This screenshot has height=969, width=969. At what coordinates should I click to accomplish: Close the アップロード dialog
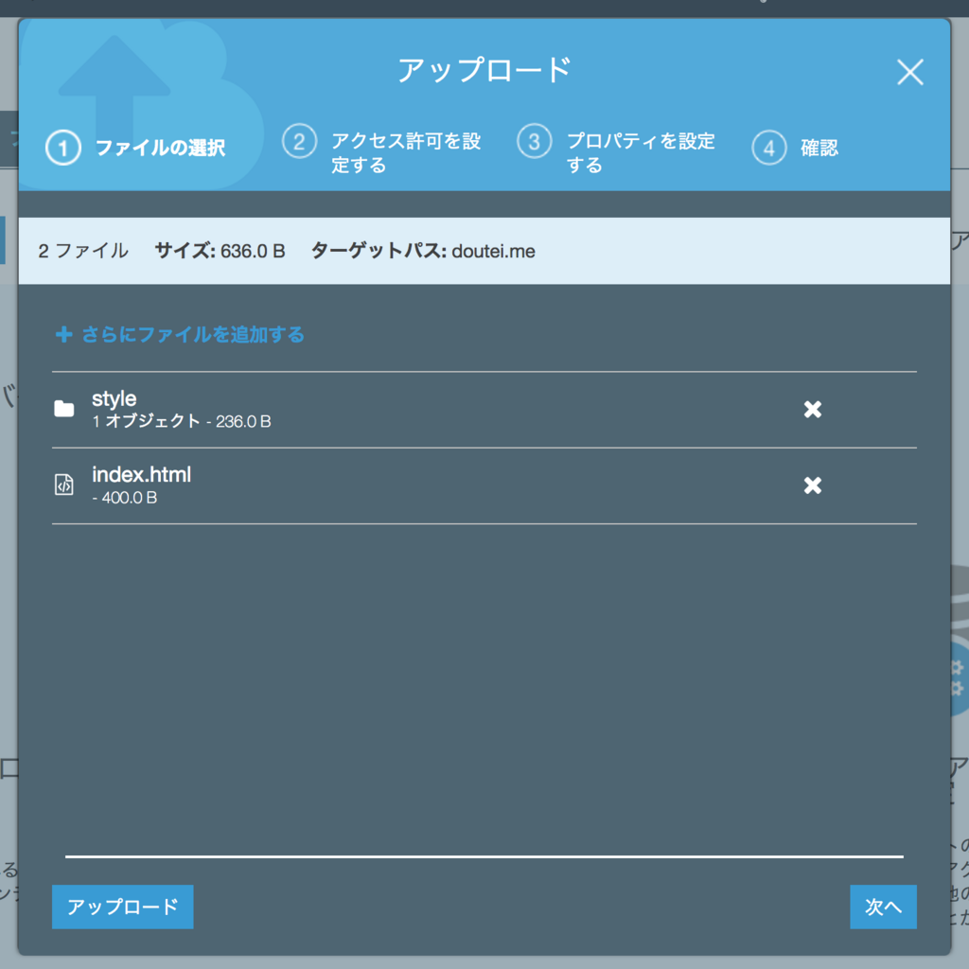tap(909, 72)
